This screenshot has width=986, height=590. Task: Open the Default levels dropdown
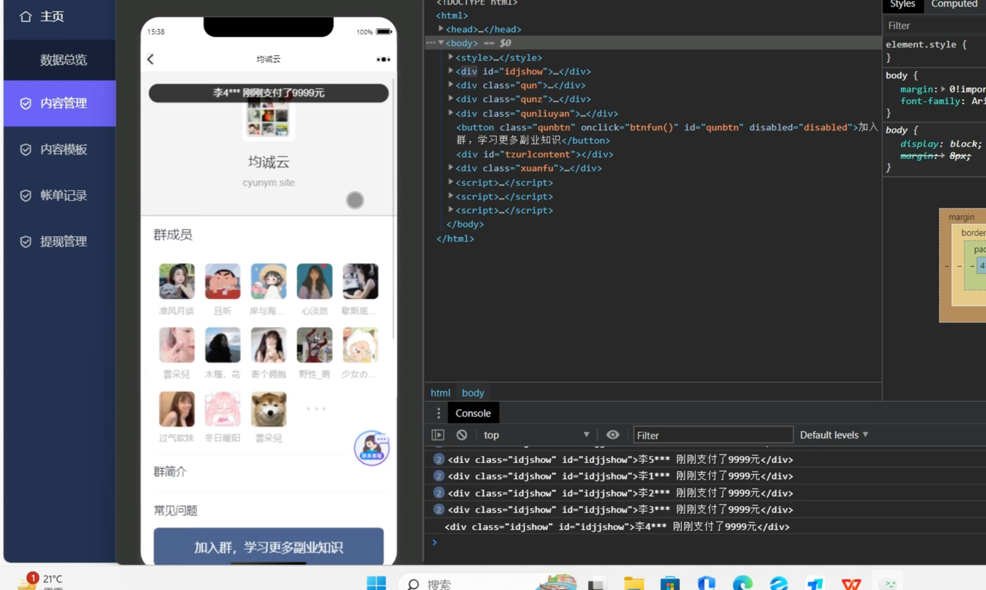click(x=834, y=435)
